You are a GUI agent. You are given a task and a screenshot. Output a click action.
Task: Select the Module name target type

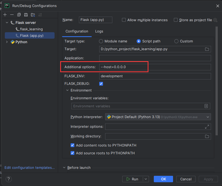pos(101,41)
